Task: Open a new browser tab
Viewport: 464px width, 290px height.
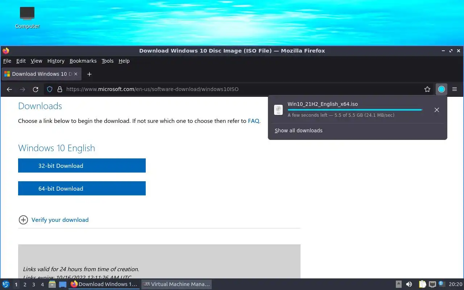Action: click(x=89, y=74)
